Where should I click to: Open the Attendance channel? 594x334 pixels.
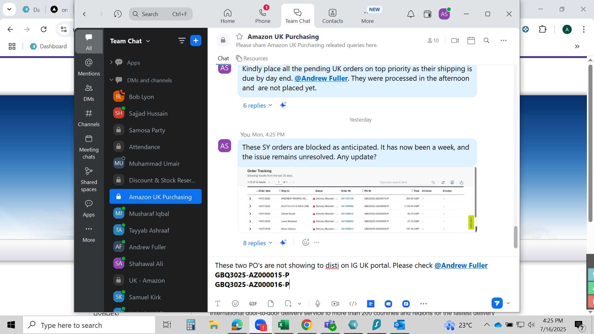pyautogui.click(x=155, y=147)
